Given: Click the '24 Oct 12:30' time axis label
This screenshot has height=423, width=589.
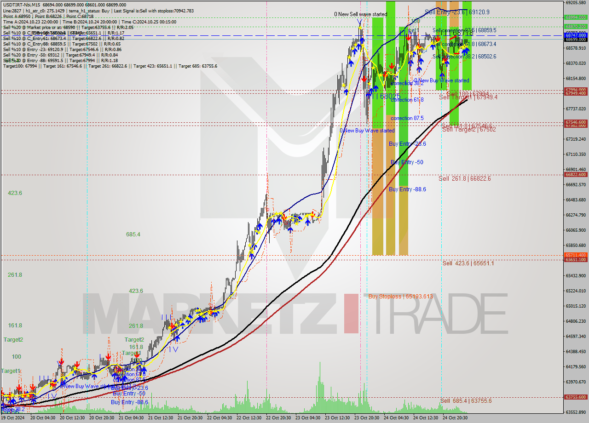Looking at the screenshot, I should click(x=426, y=418).
